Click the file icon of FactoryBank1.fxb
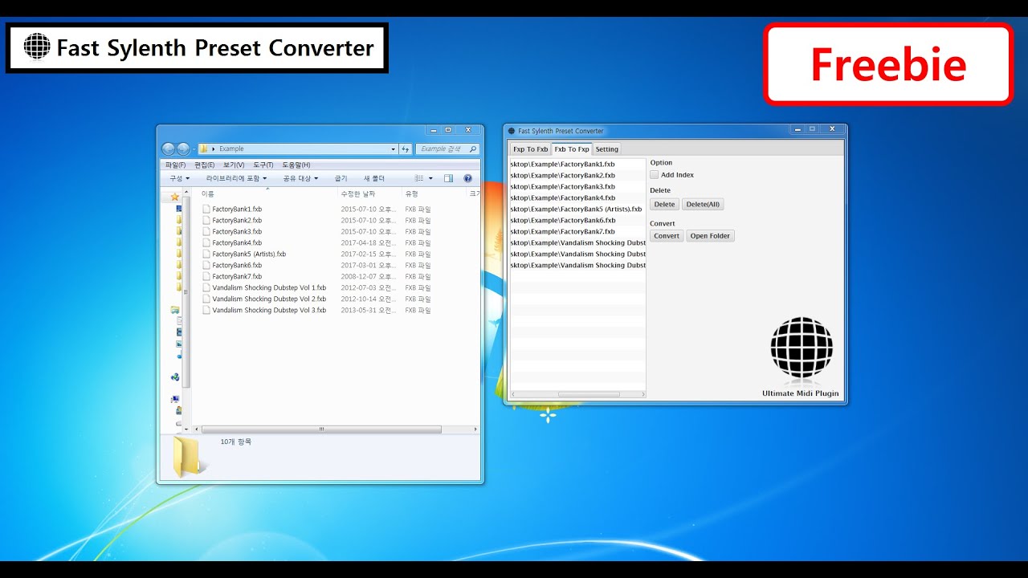 (x=206, y=209)
